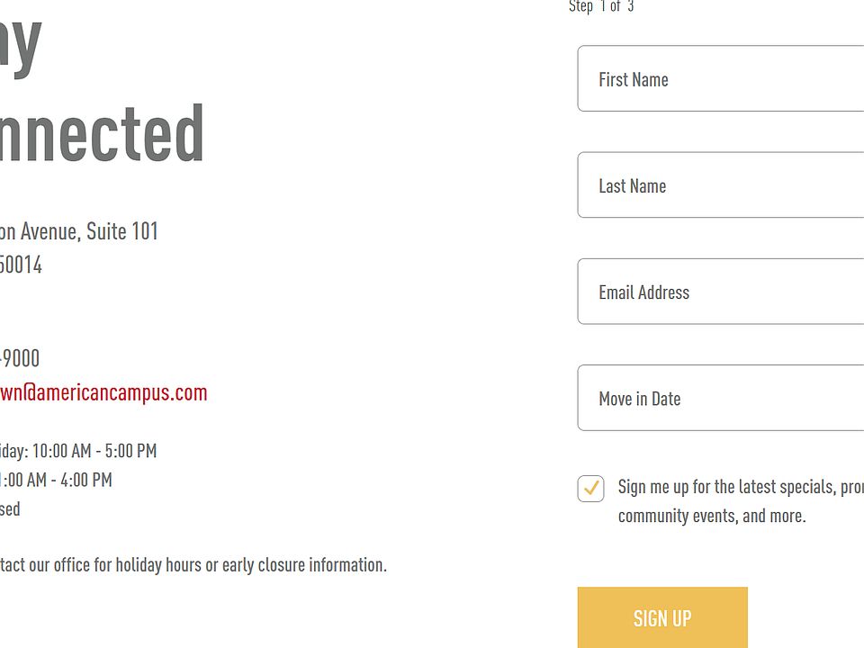Focus the Last Name text box

[720, 185]
